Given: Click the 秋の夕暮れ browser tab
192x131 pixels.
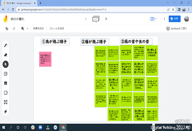Looking at the screenshot, I should click(21, 3).
